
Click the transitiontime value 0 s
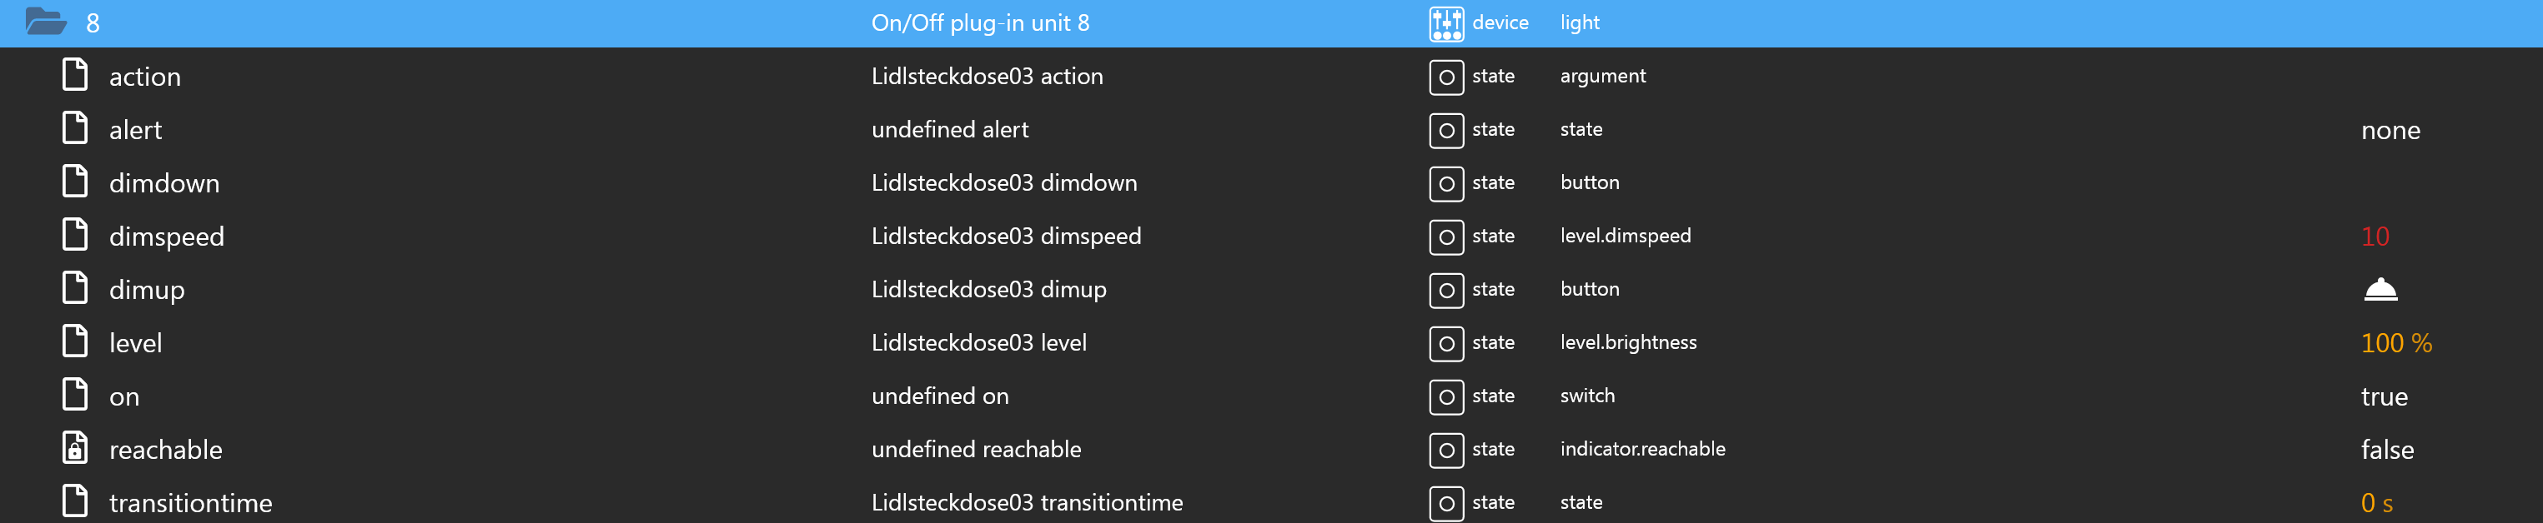(2376, 503)
